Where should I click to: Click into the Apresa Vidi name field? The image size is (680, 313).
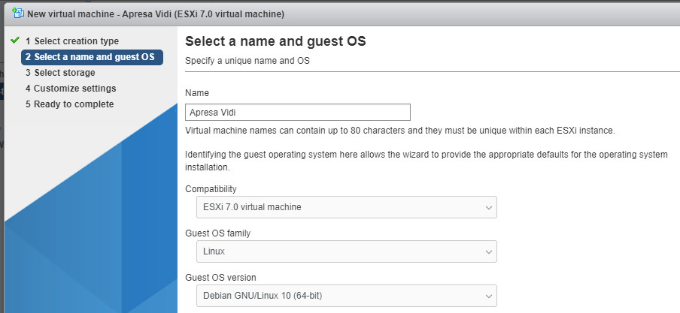pyautogui.click(x=298, y=112)
